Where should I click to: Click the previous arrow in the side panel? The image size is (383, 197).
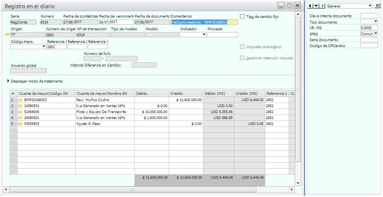[x=310, y=6]
